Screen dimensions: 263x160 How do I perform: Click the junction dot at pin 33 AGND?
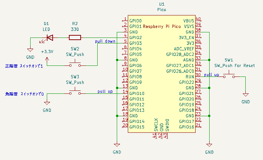tap(209, 60)
